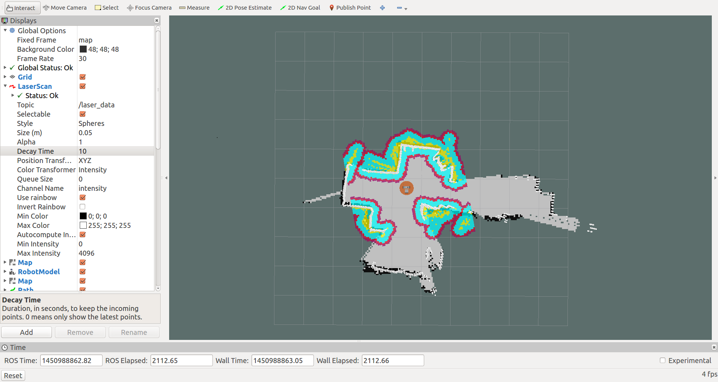This screenshot has height=382, width=718.
Task: Enable the Experimental checkbox
Action: [x=663, y=360]
